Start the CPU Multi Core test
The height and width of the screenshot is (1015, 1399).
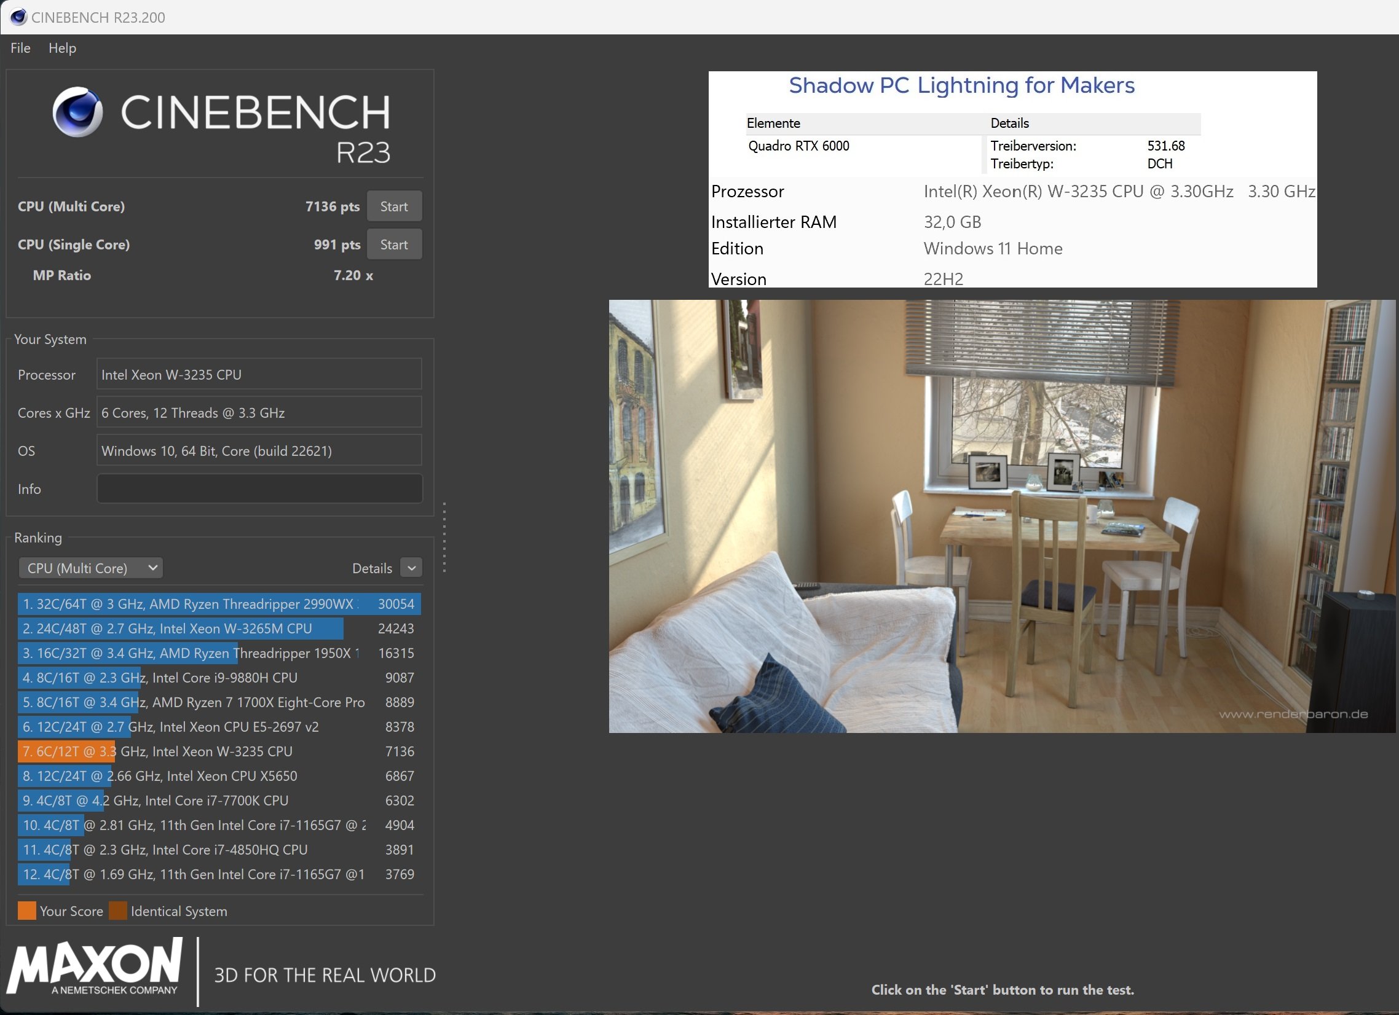pyautogui.click(x=393, y=206)
